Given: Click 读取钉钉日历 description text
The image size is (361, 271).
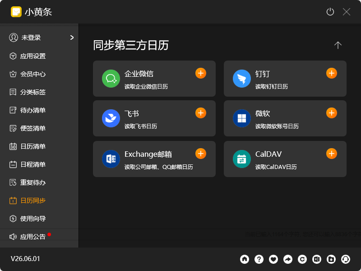Looking at the screenshot, I should point(272,87).
